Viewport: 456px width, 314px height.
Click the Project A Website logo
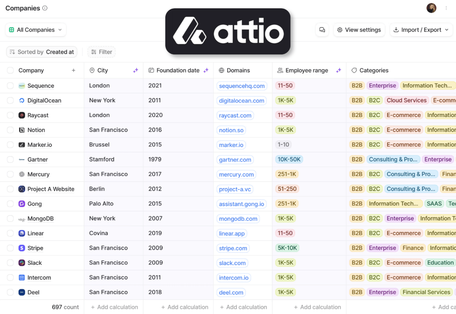[x=22, y=189]
